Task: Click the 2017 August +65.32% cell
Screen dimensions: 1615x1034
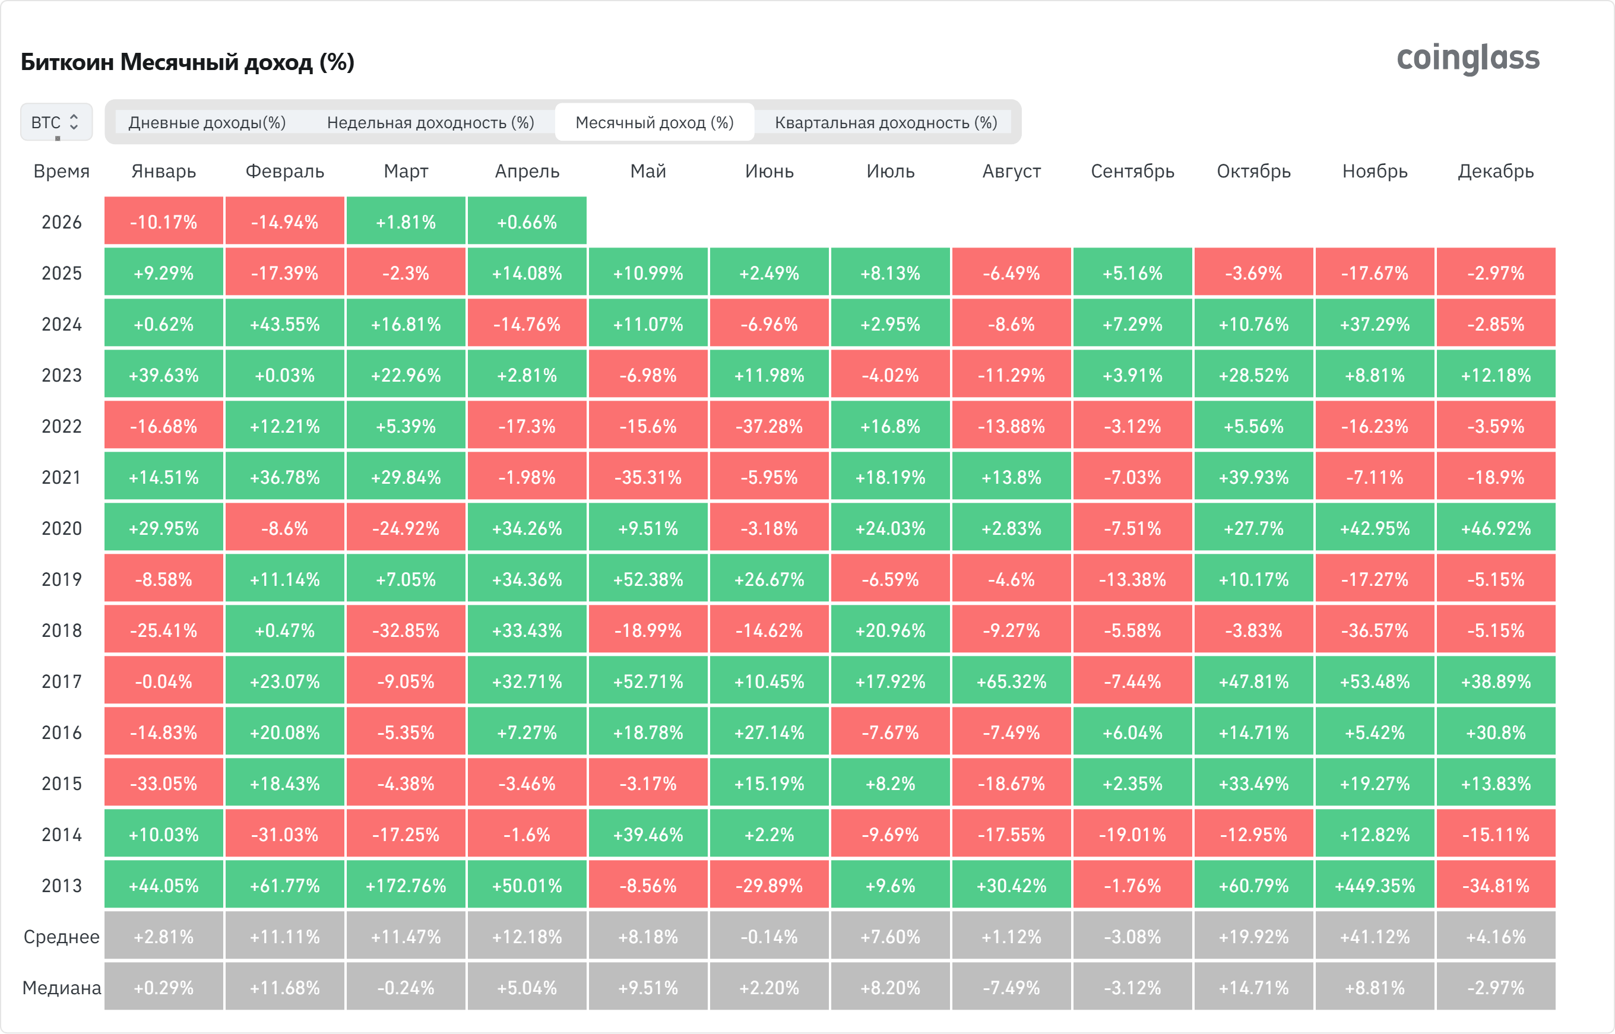Action: 1011,681
